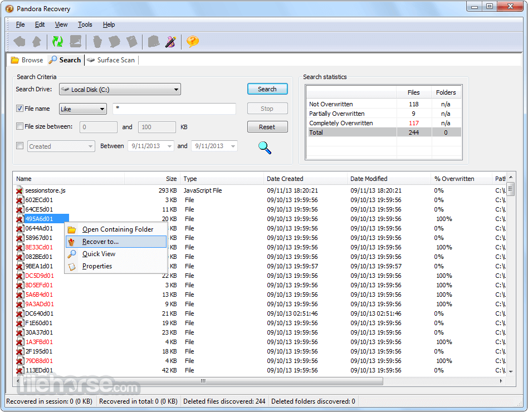Viewport: 528px width, 412px height.
Task: Click the maximum file size field showing 100
Action: [157, 127]
